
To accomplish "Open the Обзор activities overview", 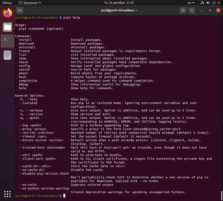I will point(7,3).
